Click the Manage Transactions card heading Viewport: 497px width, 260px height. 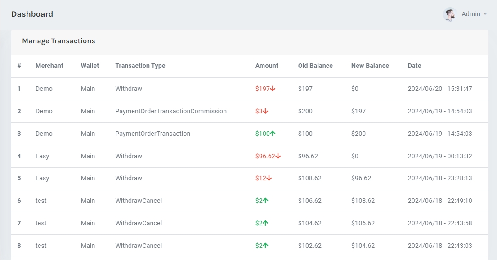(x=58, y=41)
